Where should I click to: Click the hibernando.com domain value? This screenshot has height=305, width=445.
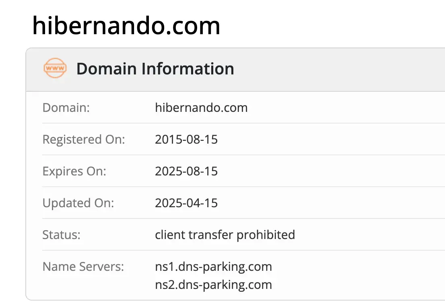[x=201, y=108]
